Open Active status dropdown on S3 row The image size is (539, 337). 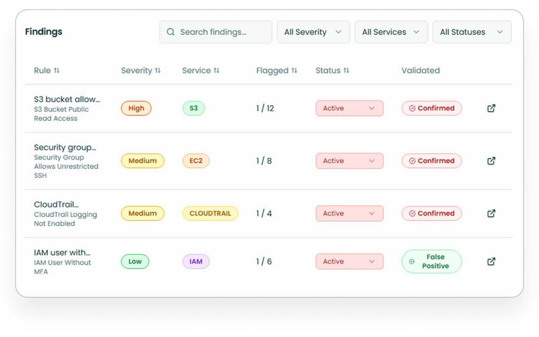(349, 108)
